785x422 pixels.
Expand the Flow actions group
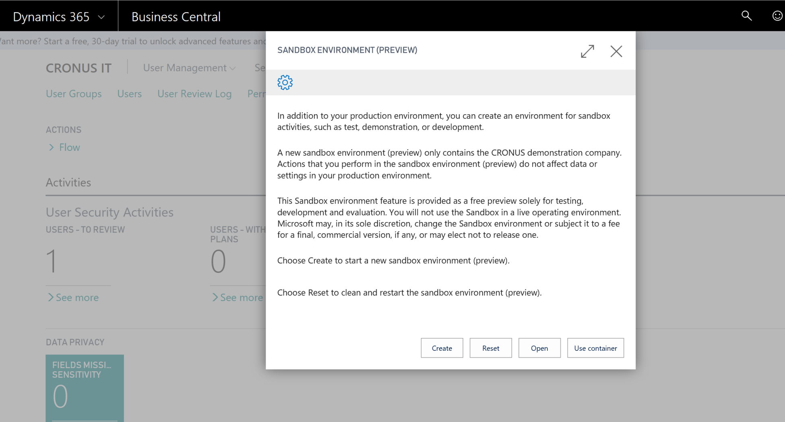tap(64, 147)
